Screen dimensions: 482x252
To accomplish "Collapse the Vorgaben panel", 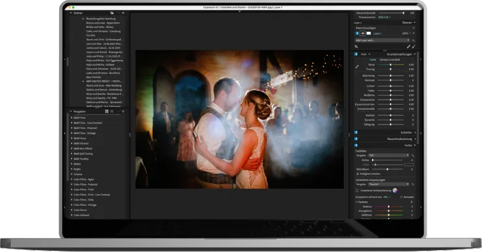I will 71,111.
